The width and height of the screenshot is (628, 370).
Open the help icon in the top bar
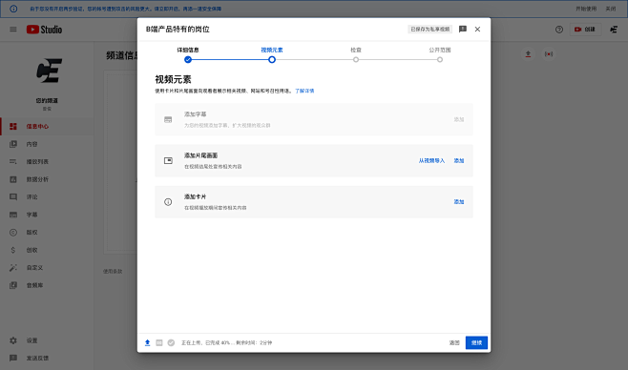[x=559, y=30]
